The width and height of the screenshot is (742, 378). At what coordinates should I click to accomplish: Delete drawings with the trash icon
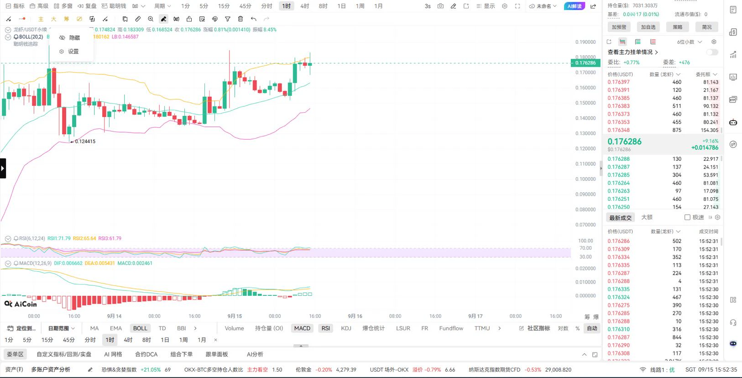point(240,19)
